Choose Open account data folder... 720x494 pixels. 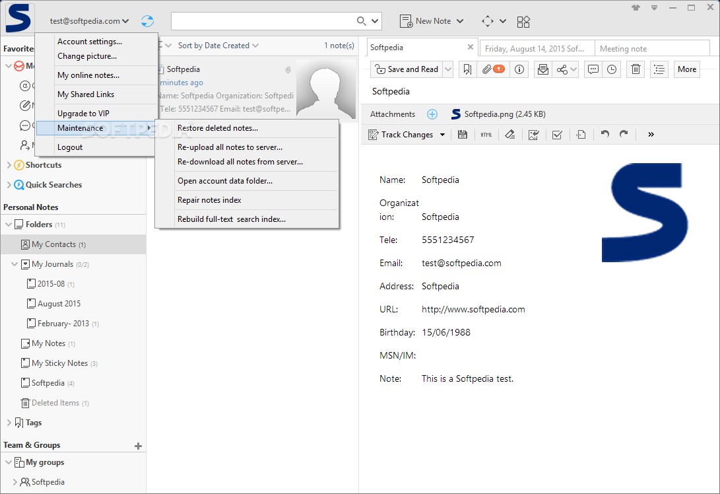247,181
